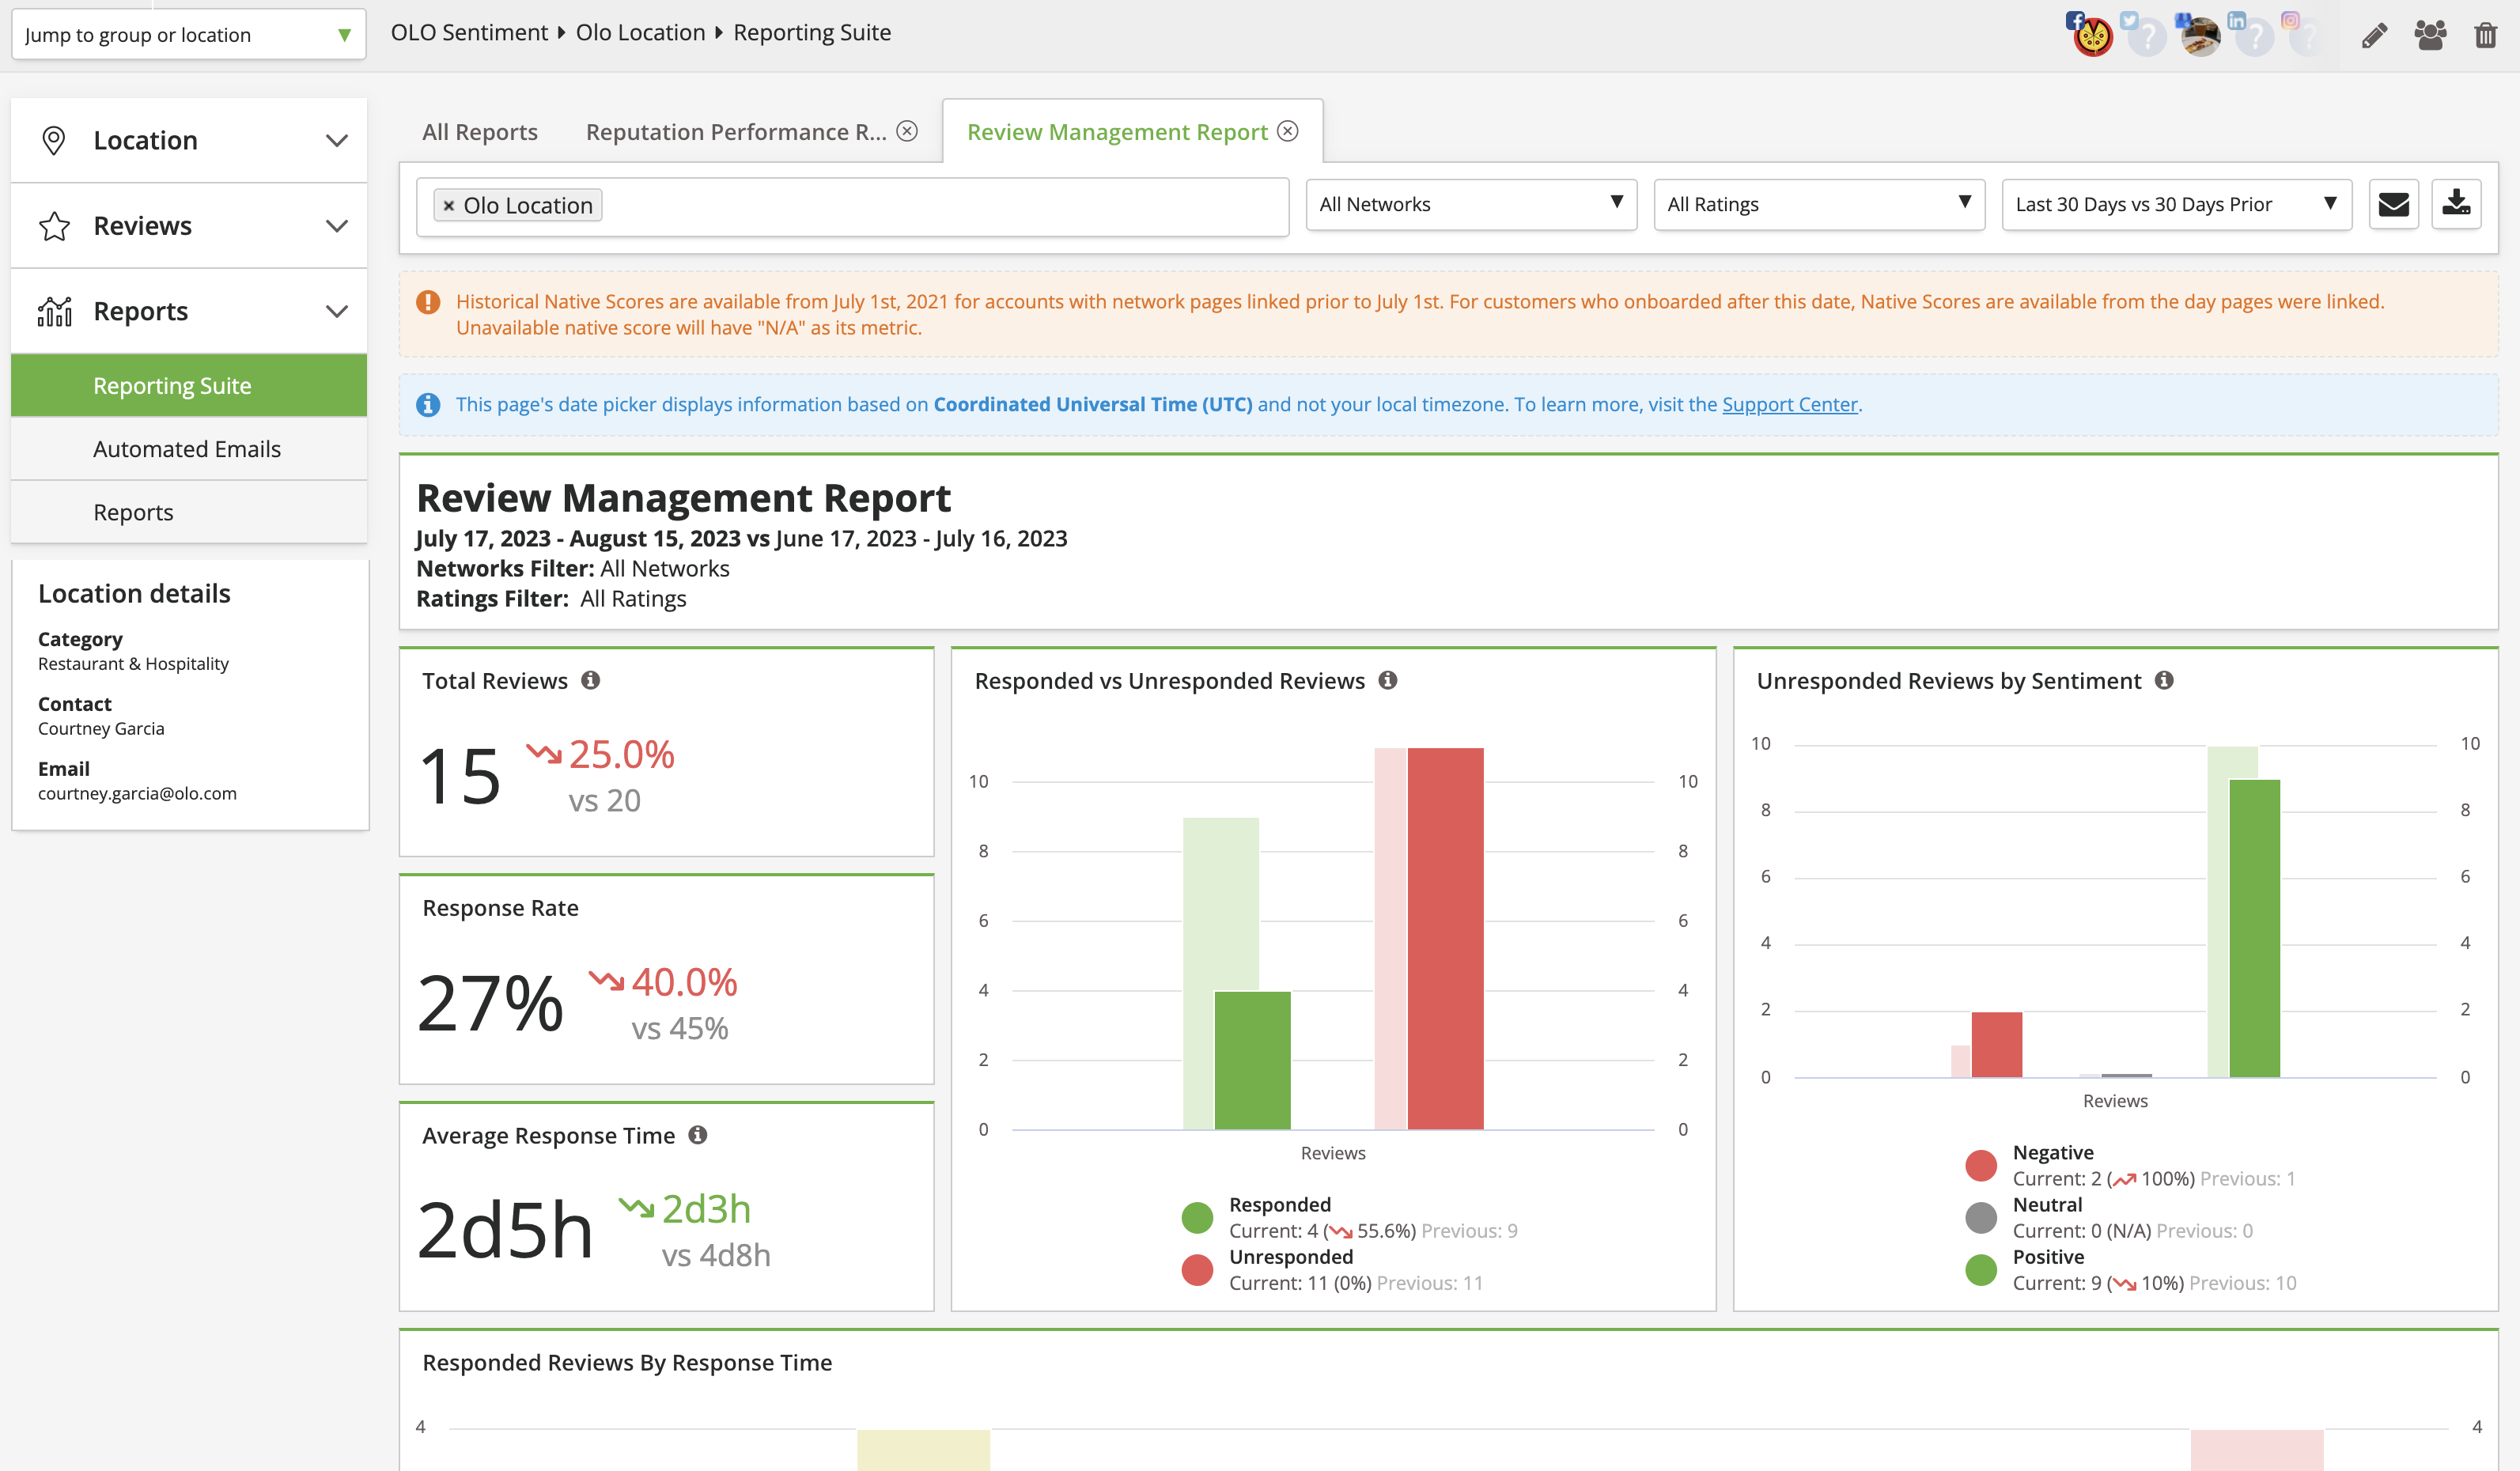This screenshot has height=1471, width=2520.
Task: Collapse the Reports sidebar section chevron
Action: (337, 311)
